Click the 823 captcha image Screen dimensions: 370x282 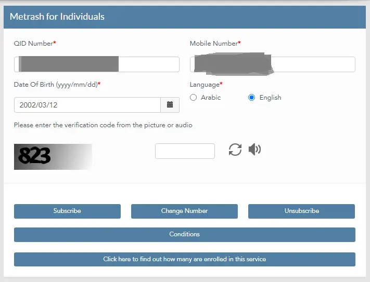[x=53, y=156]
